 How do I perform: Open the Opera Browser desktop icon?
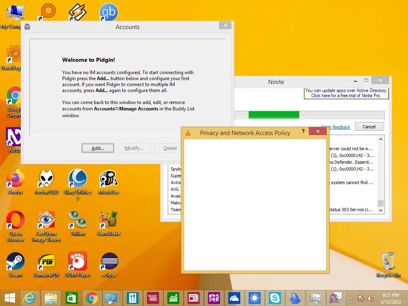point(16,226)
